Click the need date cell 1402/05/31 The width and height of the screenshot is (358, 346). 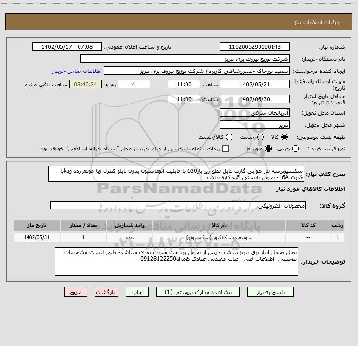point(37,237)
